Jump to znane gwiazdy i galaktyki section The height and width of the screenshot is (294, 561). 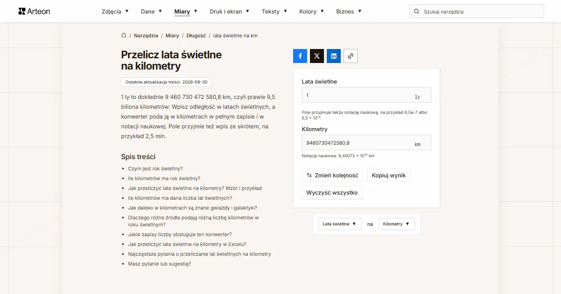193,208
